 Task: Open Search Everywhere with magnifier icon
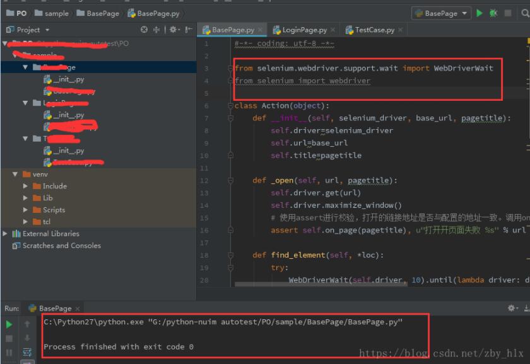[524, 13]
